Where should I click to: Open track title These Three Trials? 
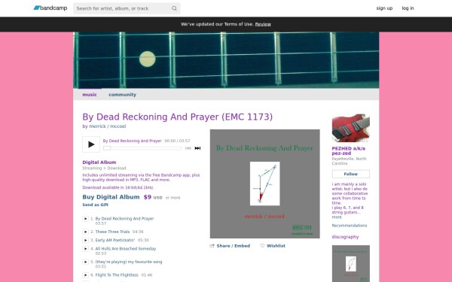click(112, 232)
